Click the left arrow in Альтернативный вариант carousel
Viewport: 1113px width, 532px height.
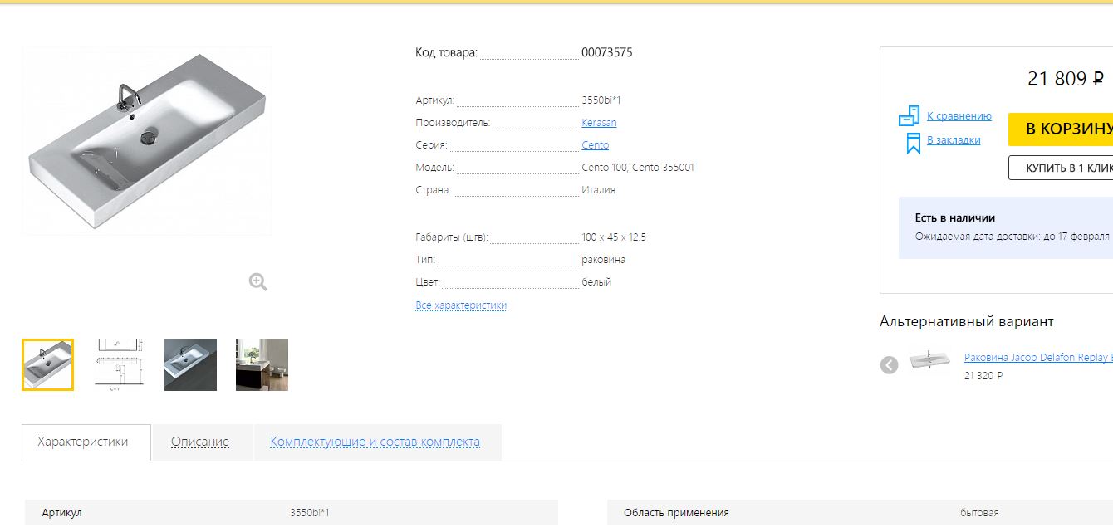point(890,364)
